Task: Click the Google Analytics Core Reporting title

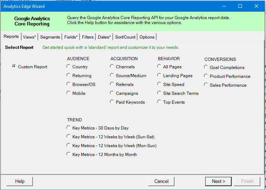Action: (32, 21)
